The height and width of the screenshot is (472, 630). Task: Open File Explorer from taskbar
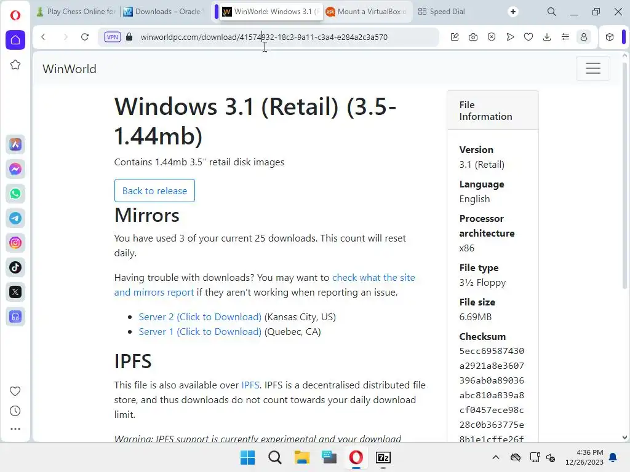(x=301, y=457)
